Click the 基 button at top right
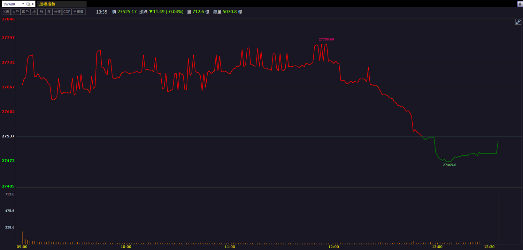523x250 pixels. 520,4
